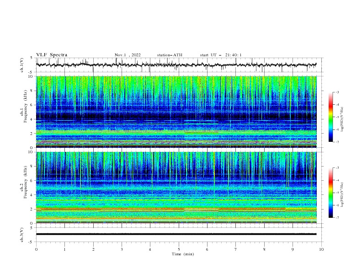
Task: Click the "ch.1 Frequency (kHz)" axis label
Action: coord(24,106)
